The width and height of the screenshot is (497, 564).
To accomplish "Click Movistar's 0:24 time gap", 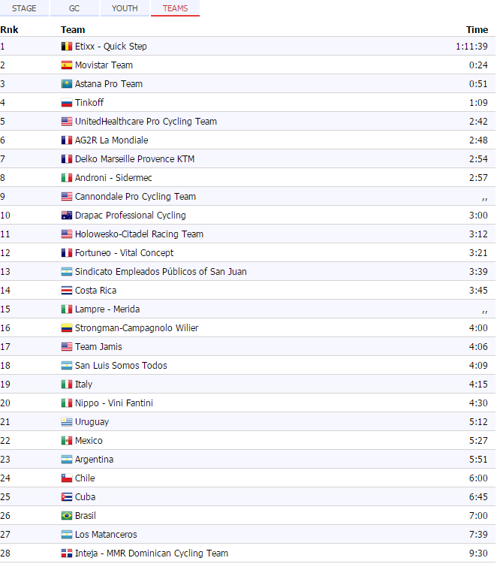I will pos(478,65).
